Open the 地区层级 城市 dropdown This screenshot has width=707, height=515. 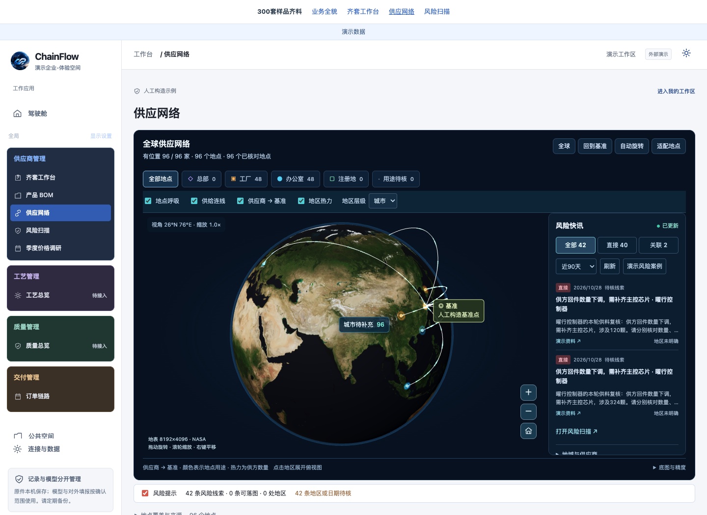tap(383, 201)
